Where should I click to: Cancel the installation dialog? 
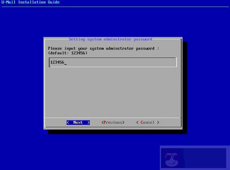pos(148,123)
